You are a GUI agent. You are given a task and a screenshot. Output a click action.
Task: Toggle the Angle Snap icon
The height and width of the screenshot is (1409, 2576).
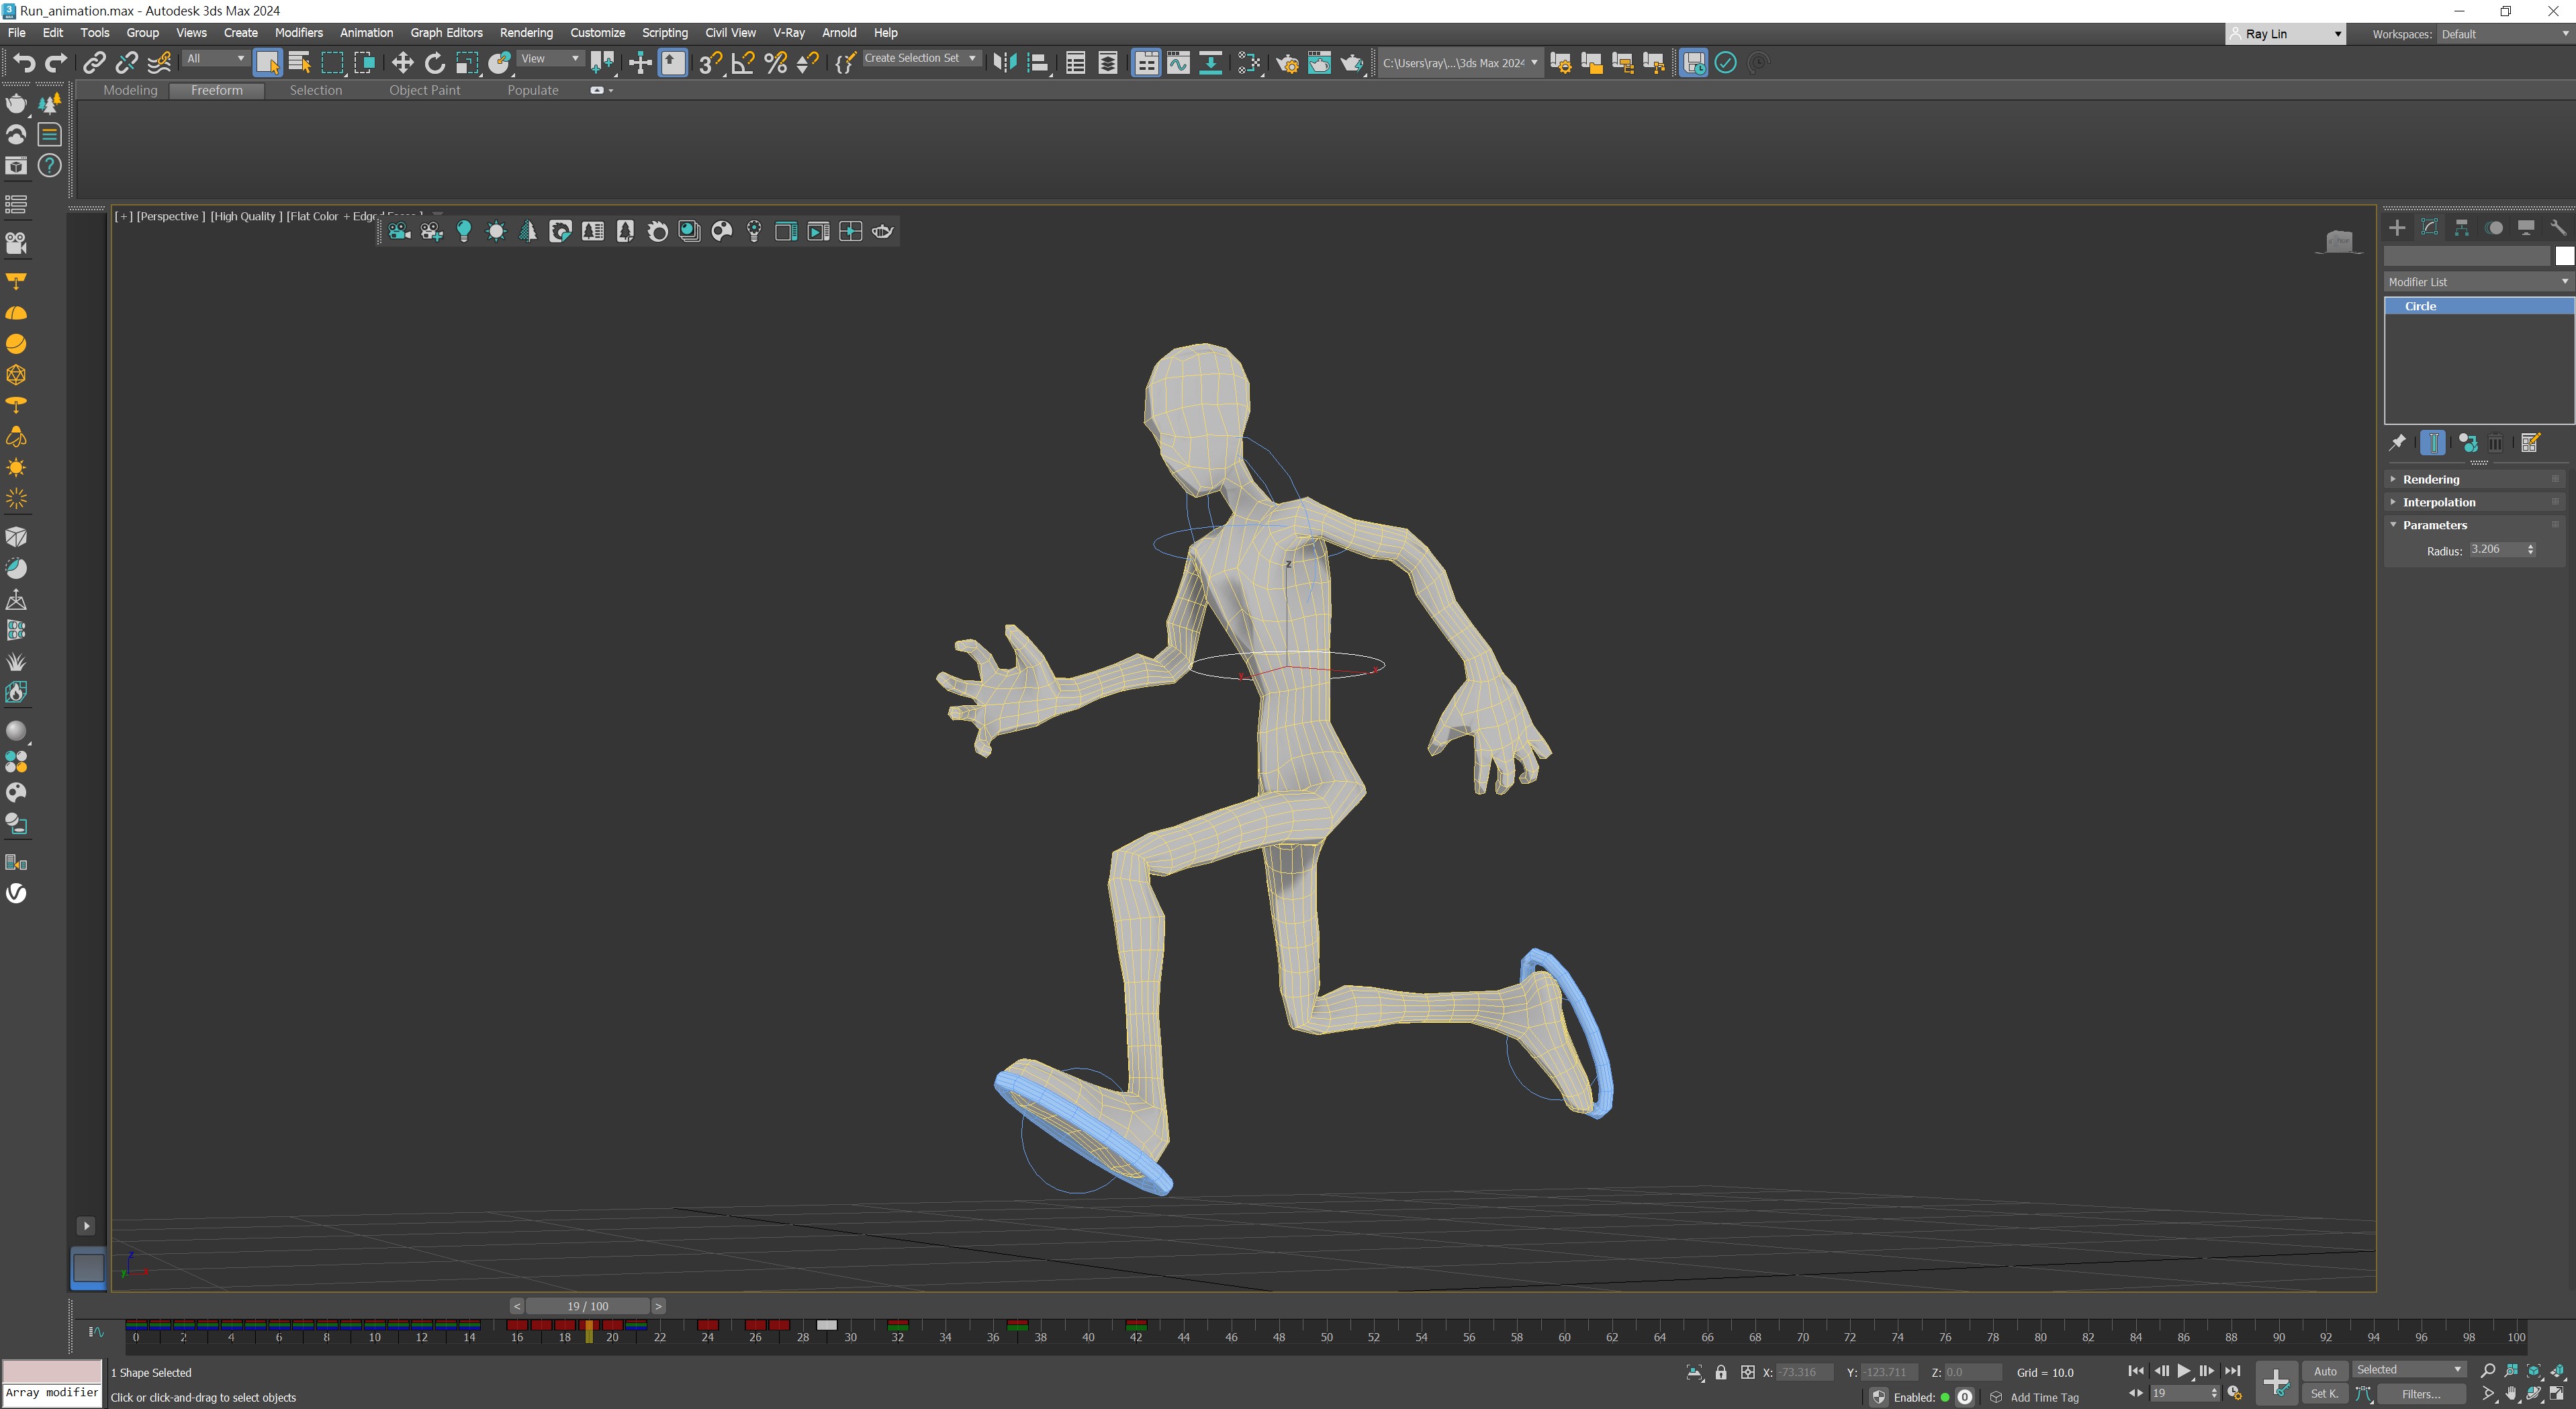click(742, 63)
